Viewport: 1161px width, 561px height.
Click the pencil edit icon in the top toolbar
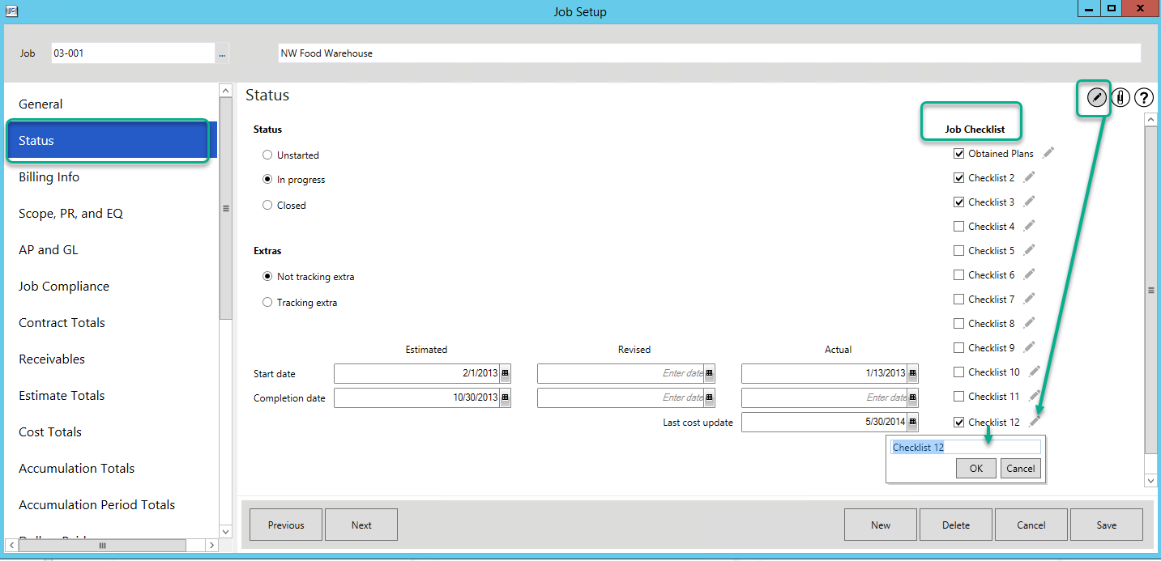(x=1096, y=97)
